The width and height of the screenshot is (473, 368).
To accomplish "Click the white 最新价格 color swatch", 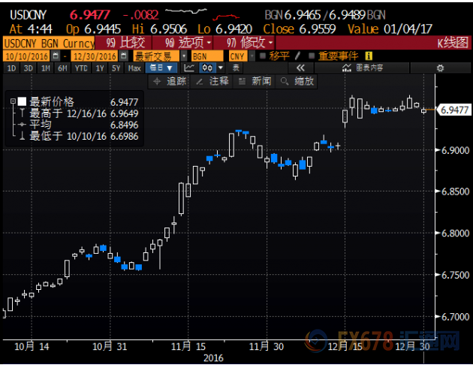I will coord(22,101).
